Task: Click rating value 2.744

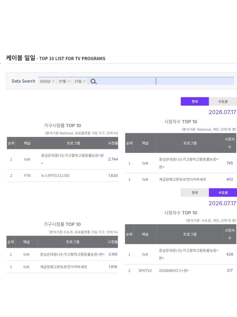Action: (113, 159)
